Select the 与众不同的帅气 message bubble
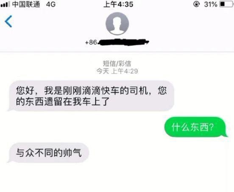This screenshot has width=234, height=192. tap(48, 153)
